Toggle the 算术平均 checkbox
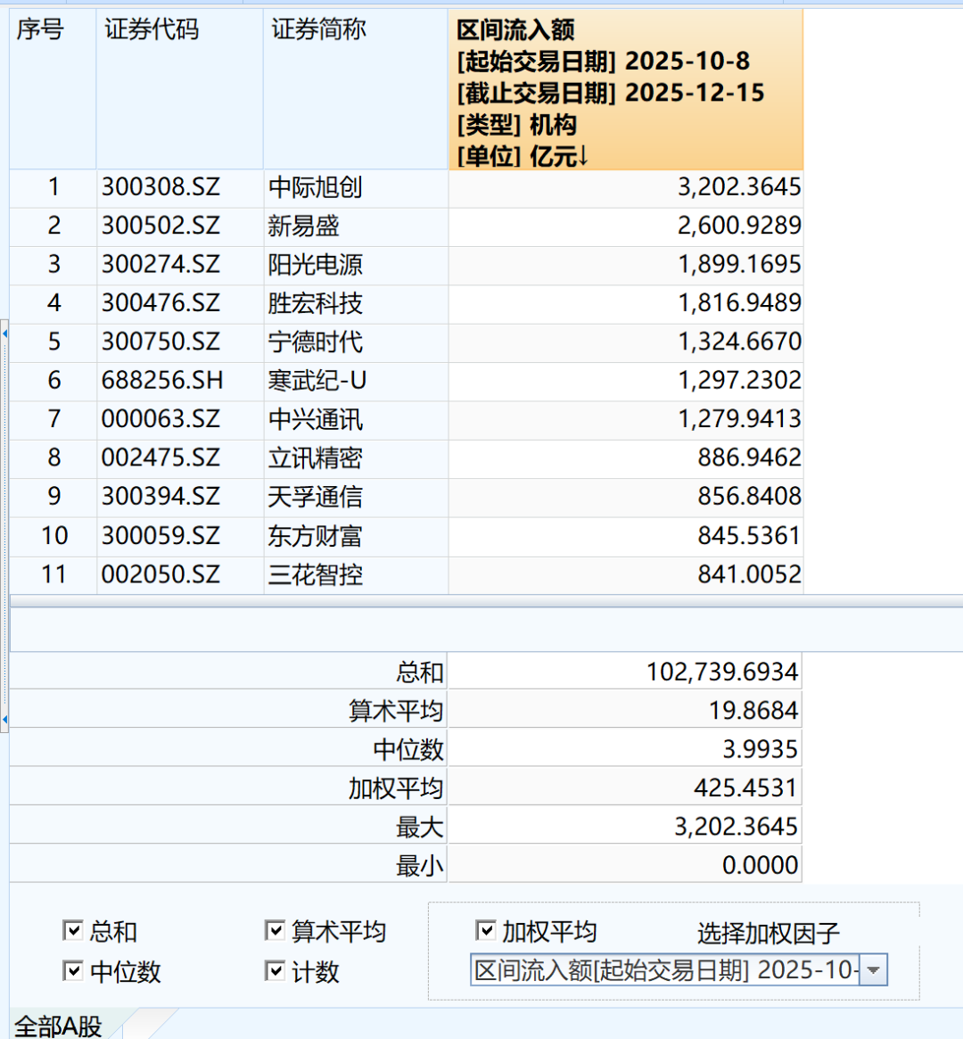 275,931
